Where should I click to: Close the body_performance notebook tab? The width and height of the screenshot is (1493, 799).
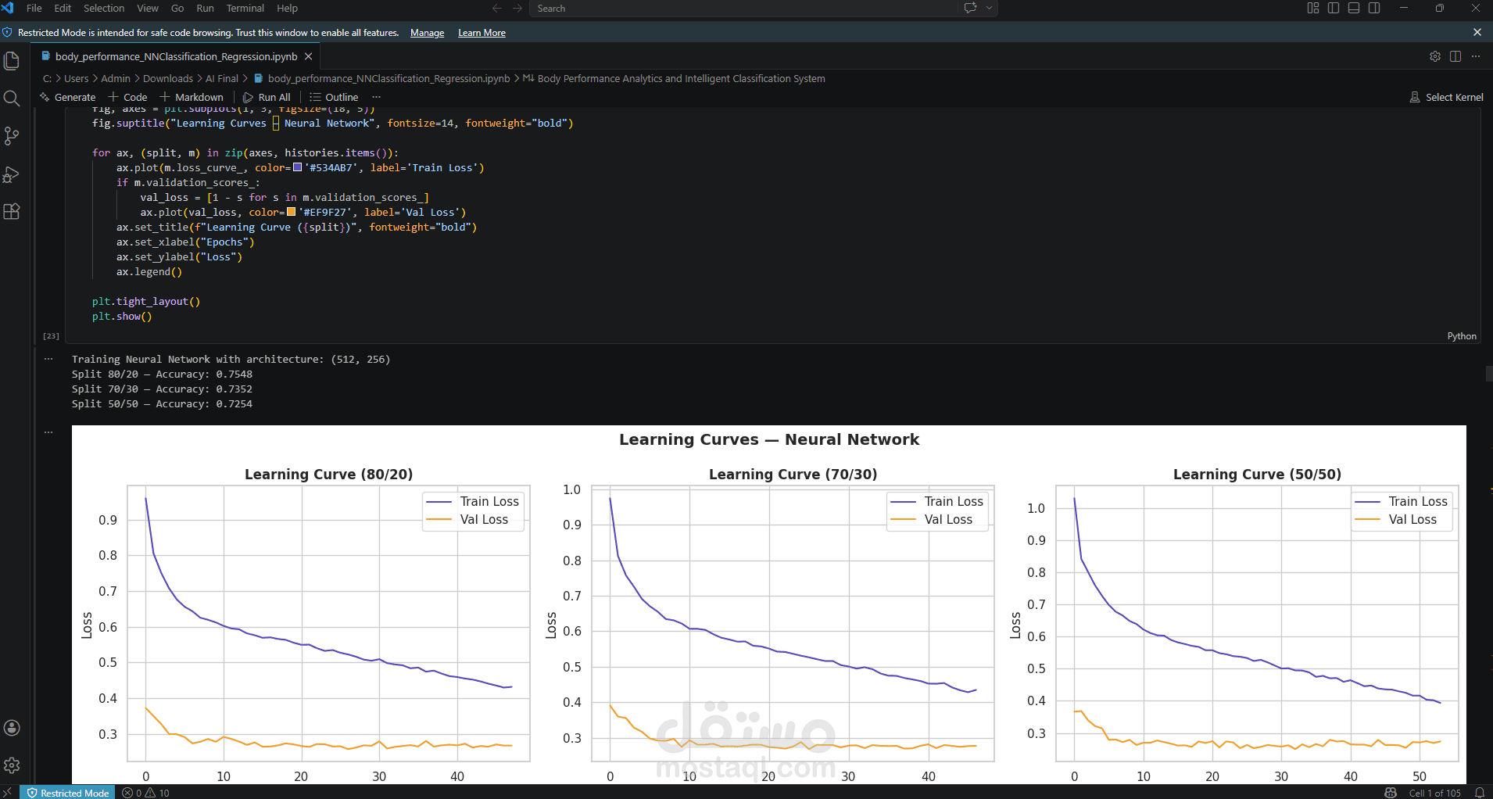pos(309,56)
